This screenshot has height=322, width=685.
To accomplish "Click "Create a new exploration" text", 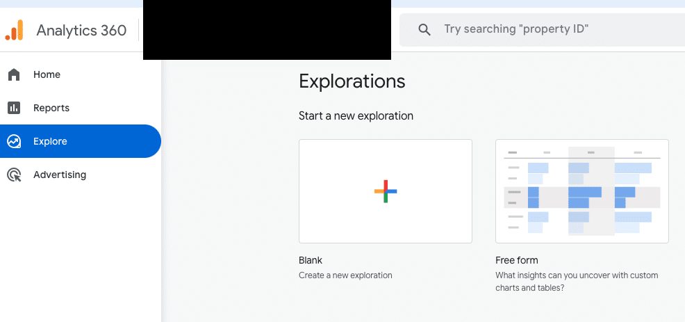I will tap(345, 275).
